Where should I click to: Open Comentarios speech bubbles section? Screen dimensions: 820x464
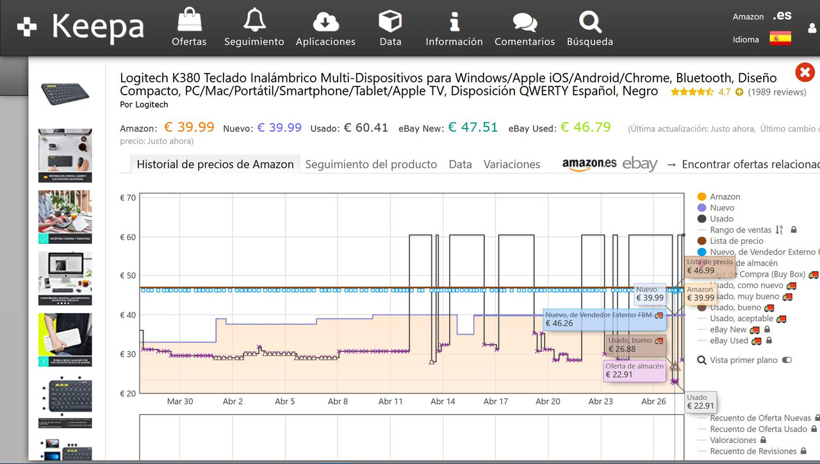click(x=525, y=28)
